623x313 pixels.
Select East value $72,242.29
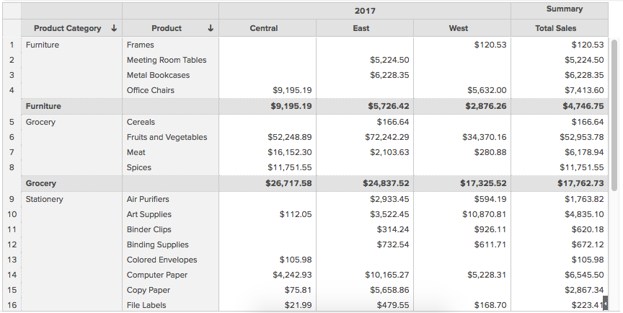pos(387,137)
